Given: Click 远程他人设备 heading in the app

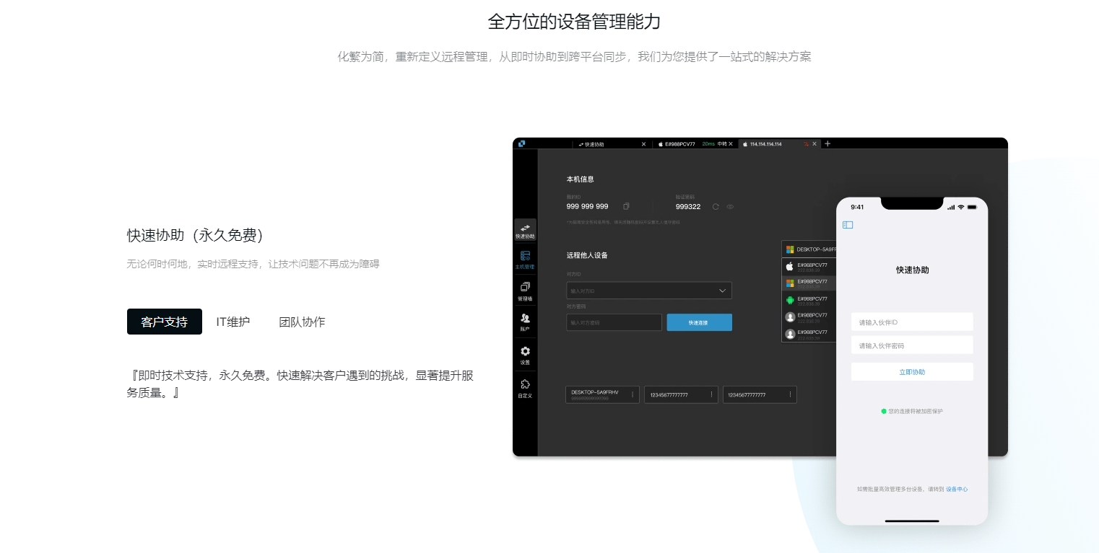Looking at the screenshot, I should 587,255.
